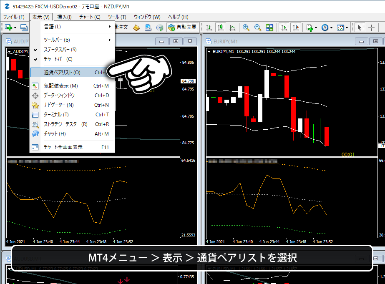The width and height of the screenshot is (385, 284).
Task: Click the EURJPY,M1 window title icon
Action: coord(209,41)
